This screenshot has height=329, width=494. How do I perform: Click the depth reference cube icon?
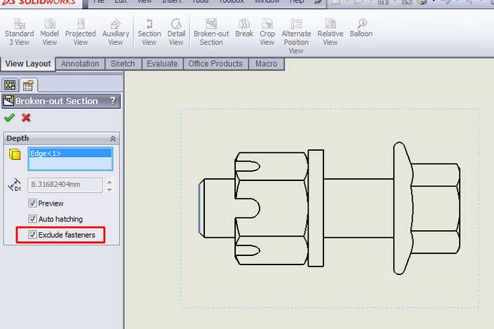[15, 154]
